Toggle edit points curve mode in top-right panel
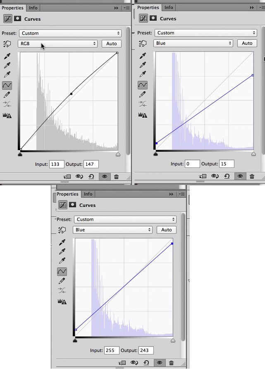Image resolution: width=265 pixels, height=369 pixels. tap(143, 85)
